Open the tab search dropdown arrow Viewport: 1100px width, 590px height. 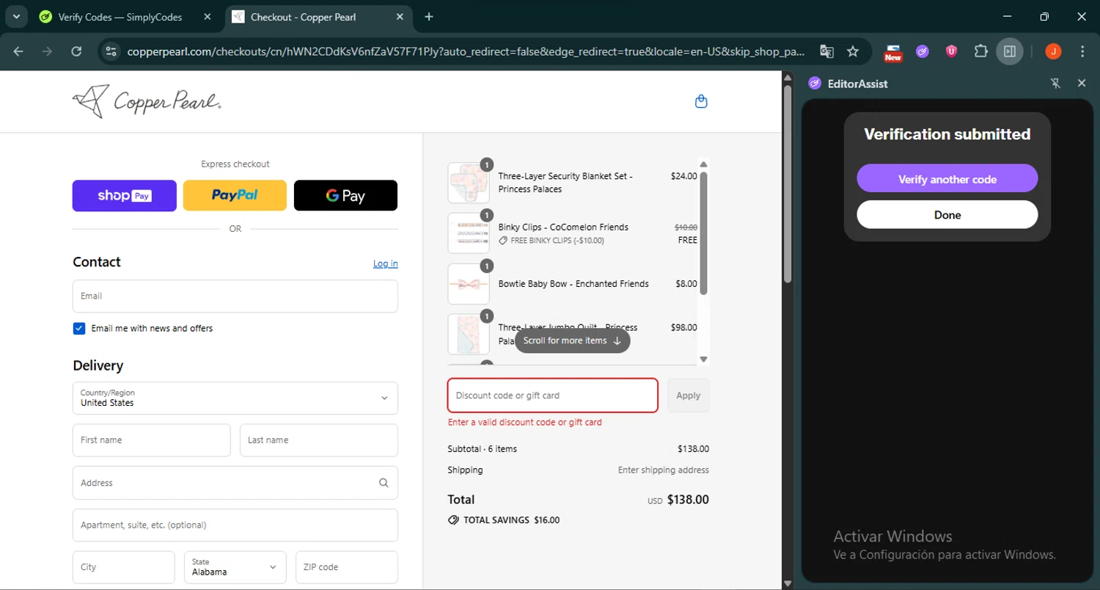(x=15, y=17)
